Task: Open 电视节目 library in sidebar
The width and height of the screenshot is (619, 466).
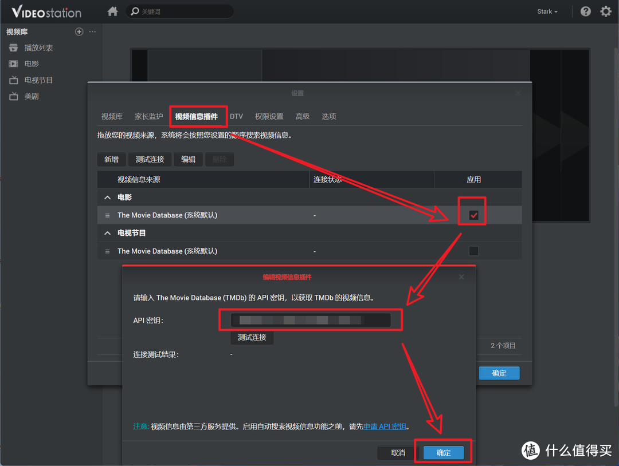Action: [39, 80]
